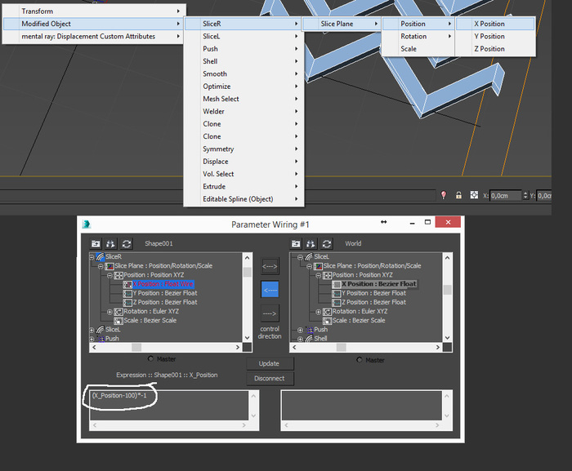Click the Update button
This screenshot has height=471, width=572.
(x=270, y=363)
